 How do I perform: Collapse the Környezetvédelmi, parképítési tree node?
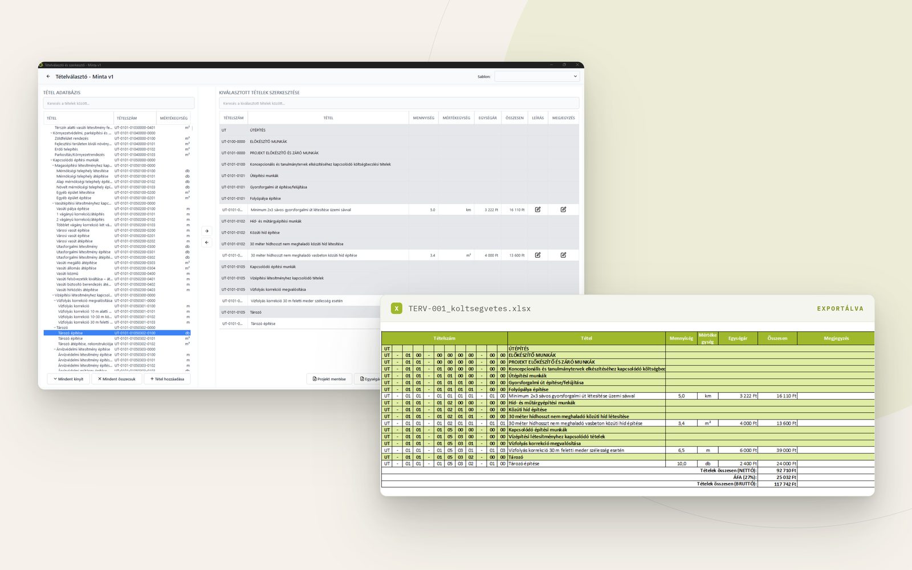pos(51,133)
